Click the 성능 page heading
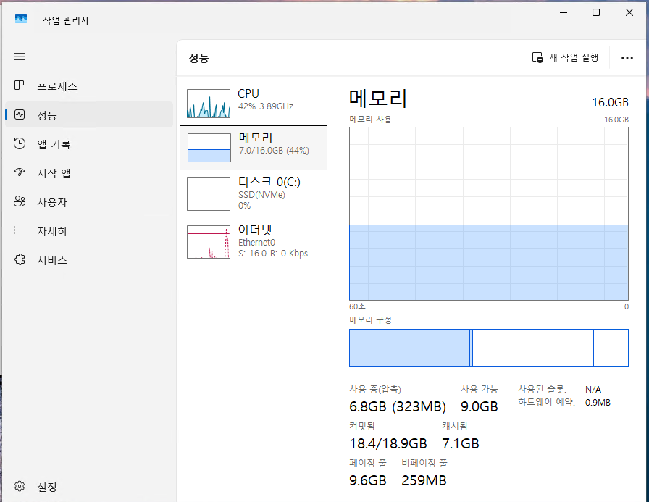The width and height of the screenshot is (649, 502). tap(198, 58)
